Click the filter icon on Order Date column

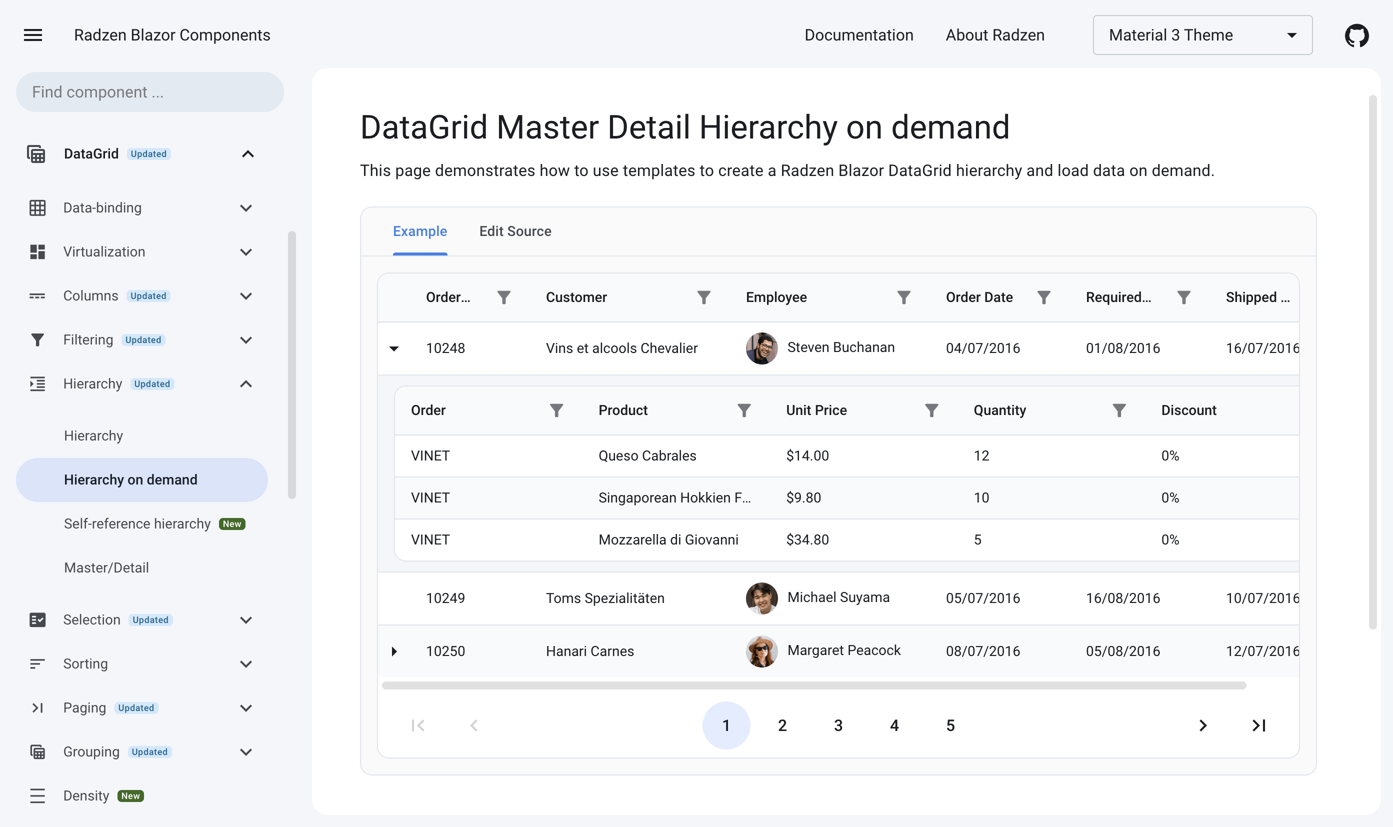click(x=1043, y=296)
